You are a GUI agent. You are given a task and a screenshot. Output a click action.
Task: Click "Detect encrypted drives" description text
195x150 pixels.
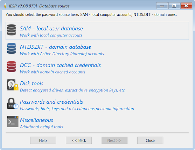(73, 90)
